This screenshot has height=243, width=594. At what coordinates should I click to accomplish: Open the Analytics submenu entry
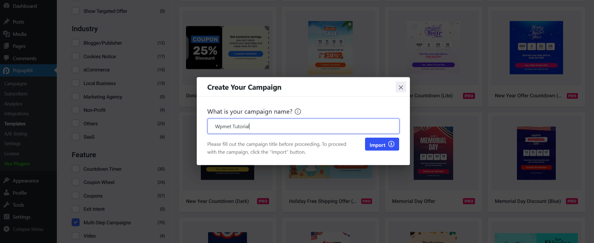pyautogui.click(x=13, y=104)
